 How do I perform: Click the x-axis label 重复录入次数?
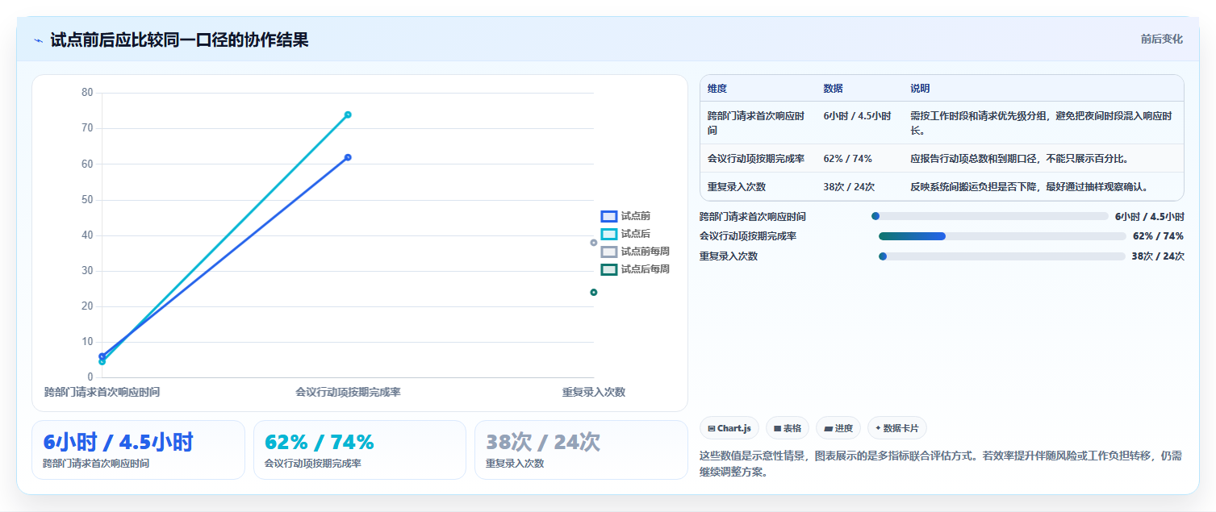pyautogui.click(x=594, y=392)
